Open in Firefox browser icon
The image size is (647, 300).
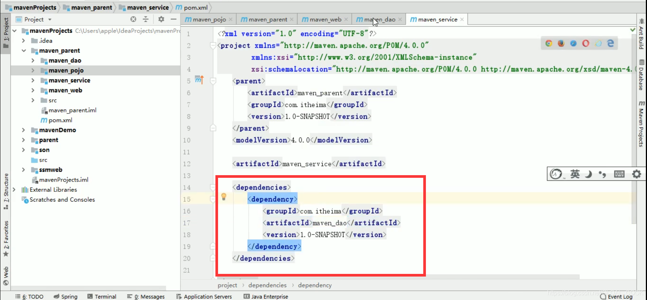click(561, 44)
